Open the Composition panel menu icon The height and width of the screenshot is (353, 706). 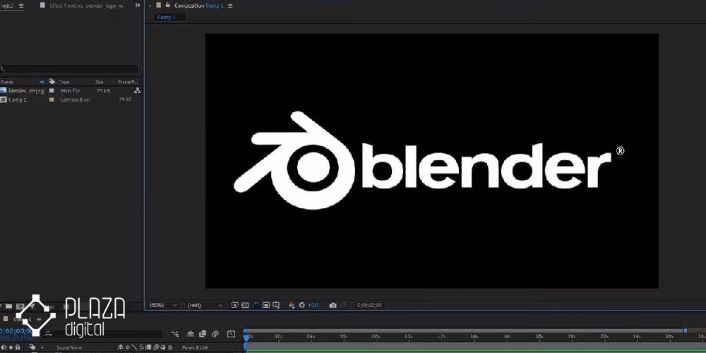tap(231, 6)
